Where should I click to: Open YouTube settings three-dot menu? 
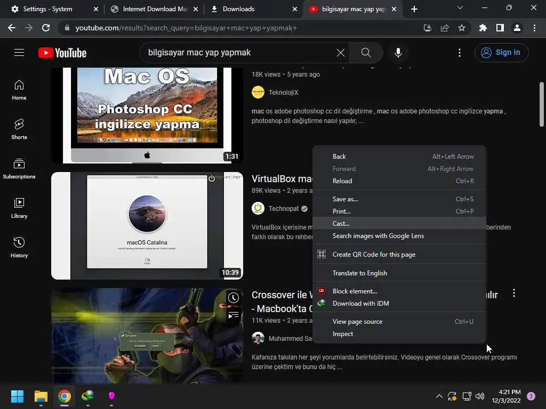coord(459,53)
